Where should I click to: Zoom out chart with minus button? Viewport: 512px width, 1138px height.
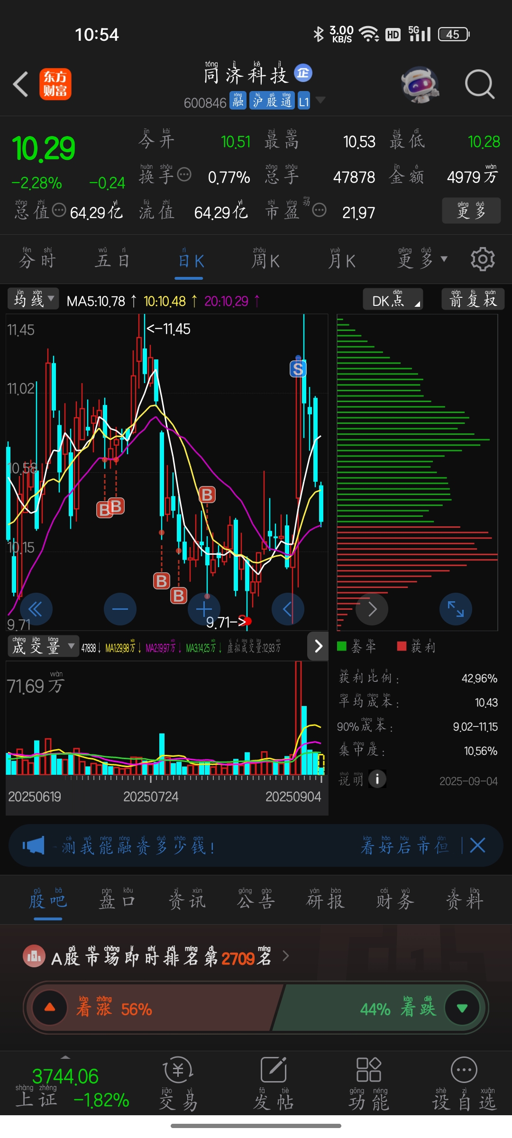[120, 609]
